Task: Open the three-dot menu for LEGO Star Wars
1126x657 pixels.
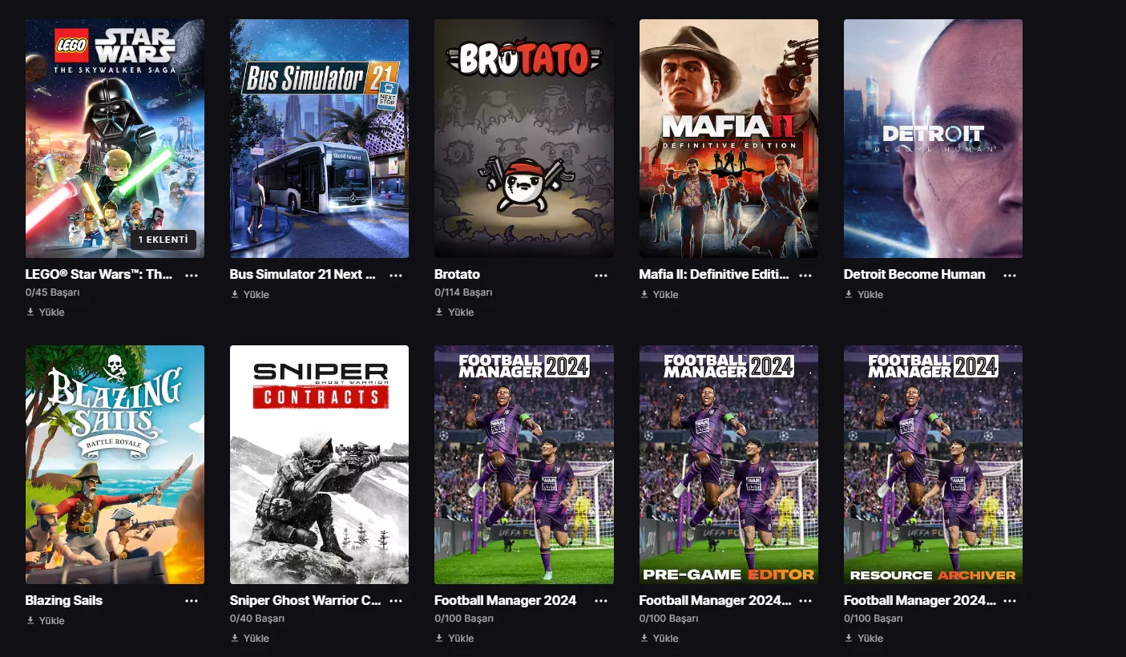Action: pyautogui.click(x=192, y=275)
